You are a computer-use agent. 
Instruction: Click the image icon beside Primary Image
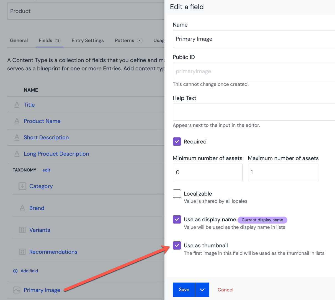click(x=17, y=290)
